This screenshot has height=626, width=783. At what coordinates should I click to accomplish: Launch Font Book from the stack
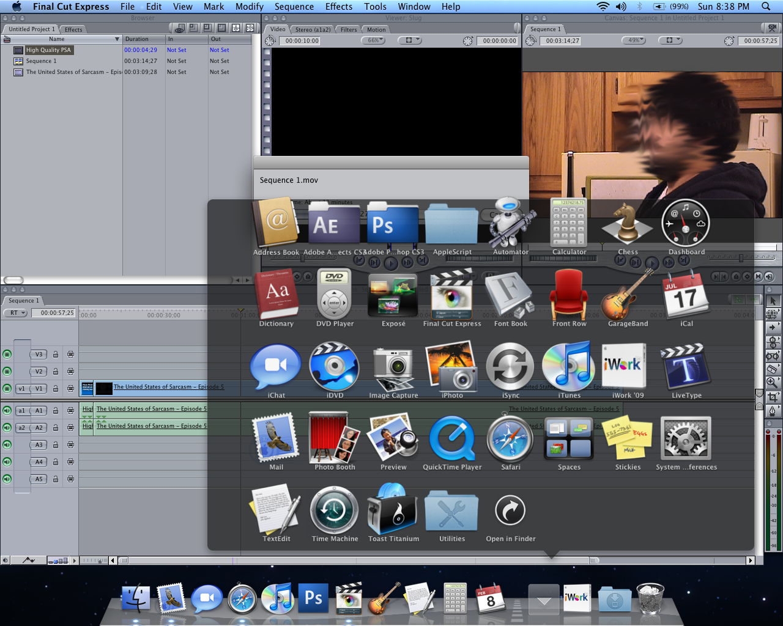point(510,295)
